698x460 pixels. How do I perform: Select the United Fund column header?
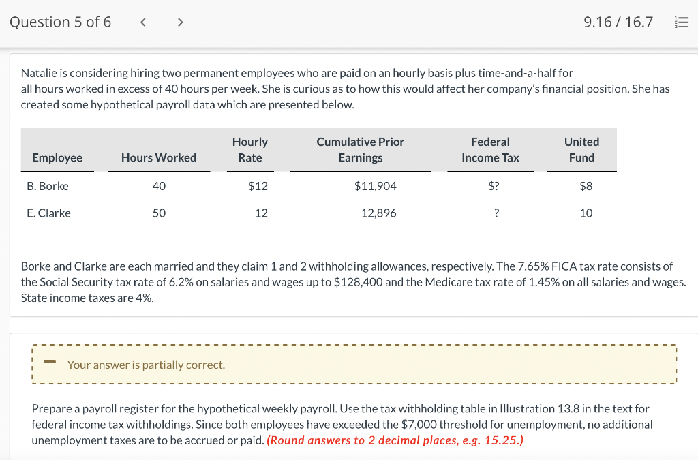[x=581, y=149]
